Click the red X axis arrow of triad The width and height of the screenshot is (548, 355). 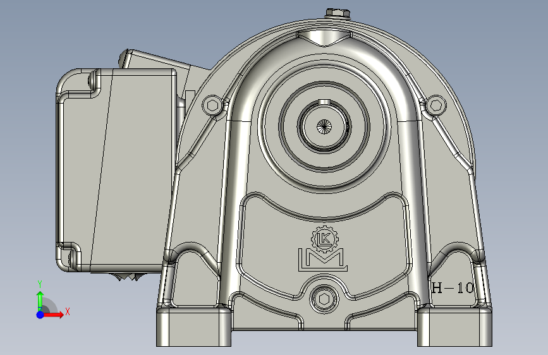coord(54,315)
